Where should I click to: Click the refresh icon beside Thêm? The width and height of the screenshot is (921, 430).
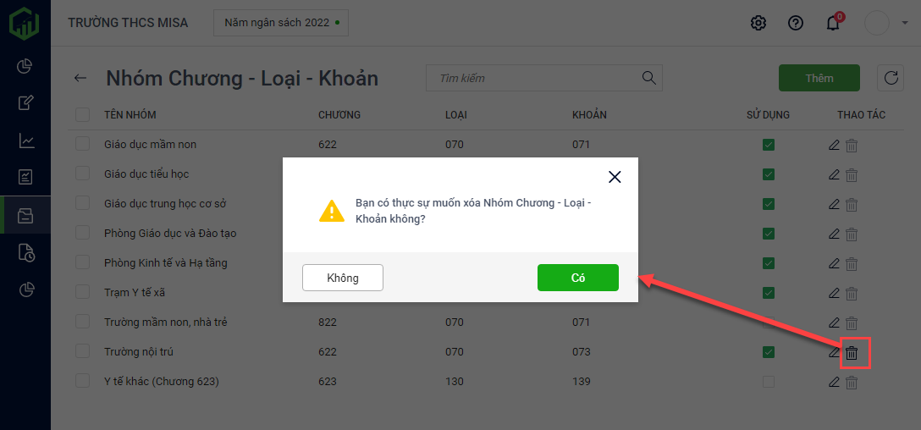(x=891, y=78)
